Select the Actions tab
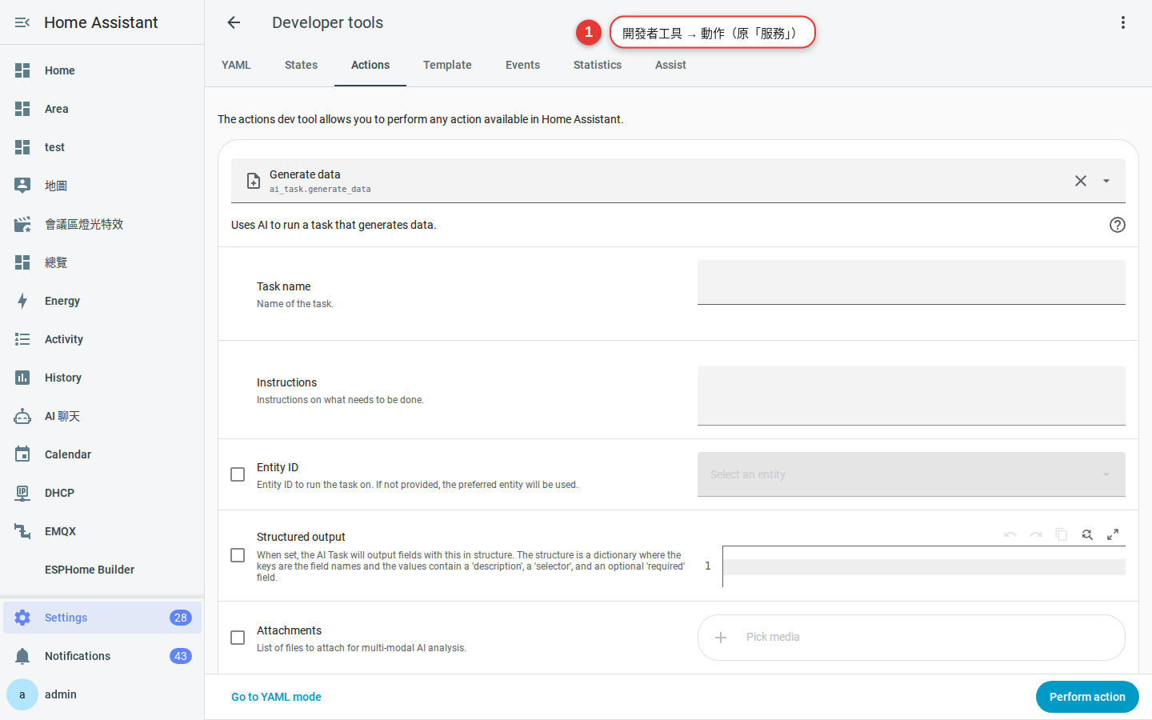 click(370, 65)
